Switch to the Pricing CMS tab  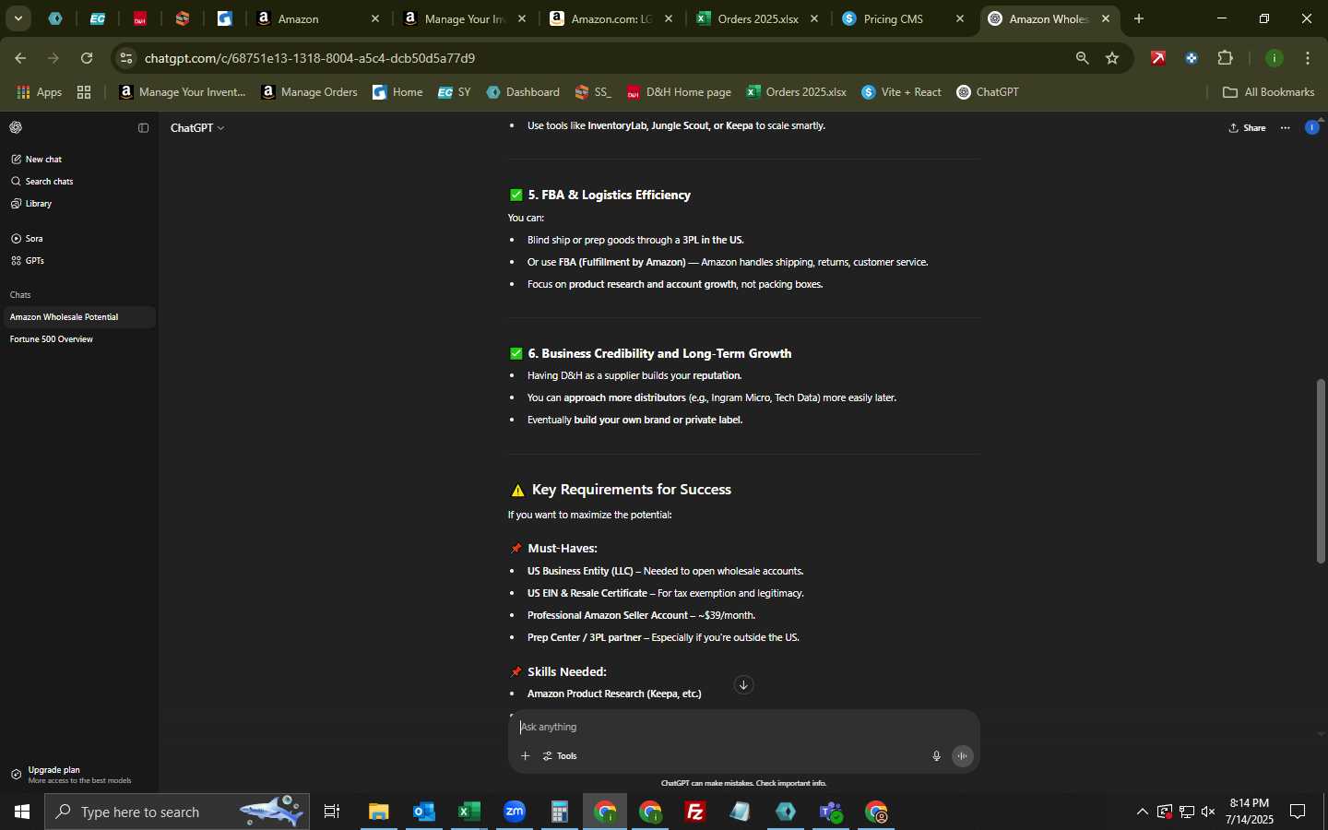pyautogui.click(x=903, y=18)
